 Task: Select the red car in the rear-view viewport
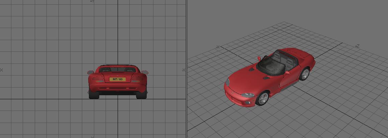pos(118,82)
